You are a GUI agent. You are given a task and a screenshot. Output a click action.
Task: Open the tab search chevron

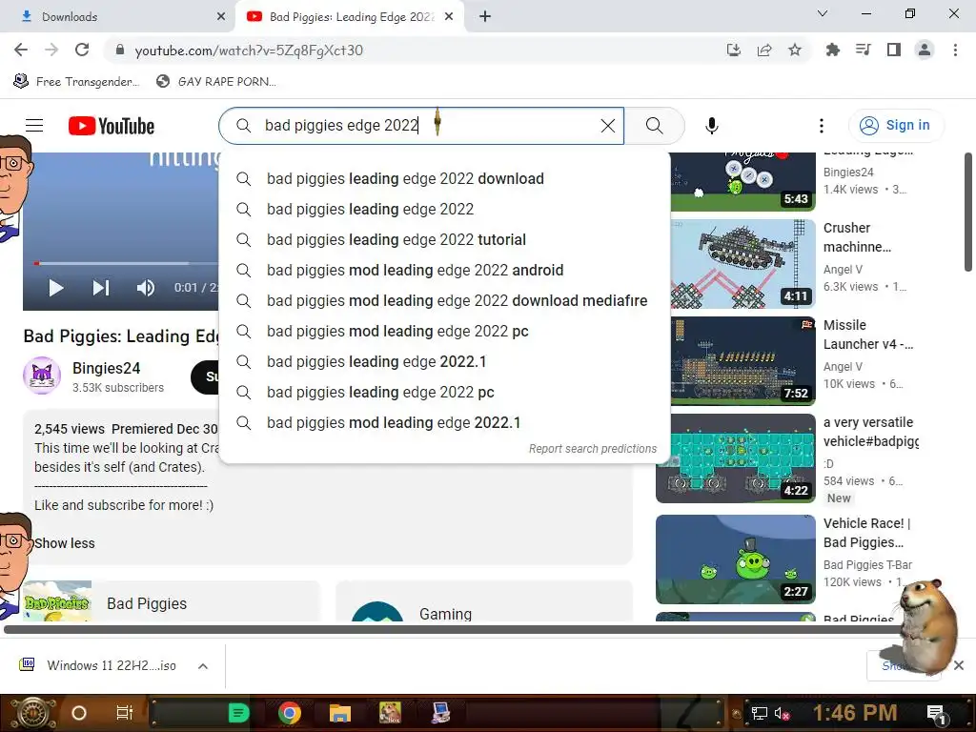click(823, 13)
